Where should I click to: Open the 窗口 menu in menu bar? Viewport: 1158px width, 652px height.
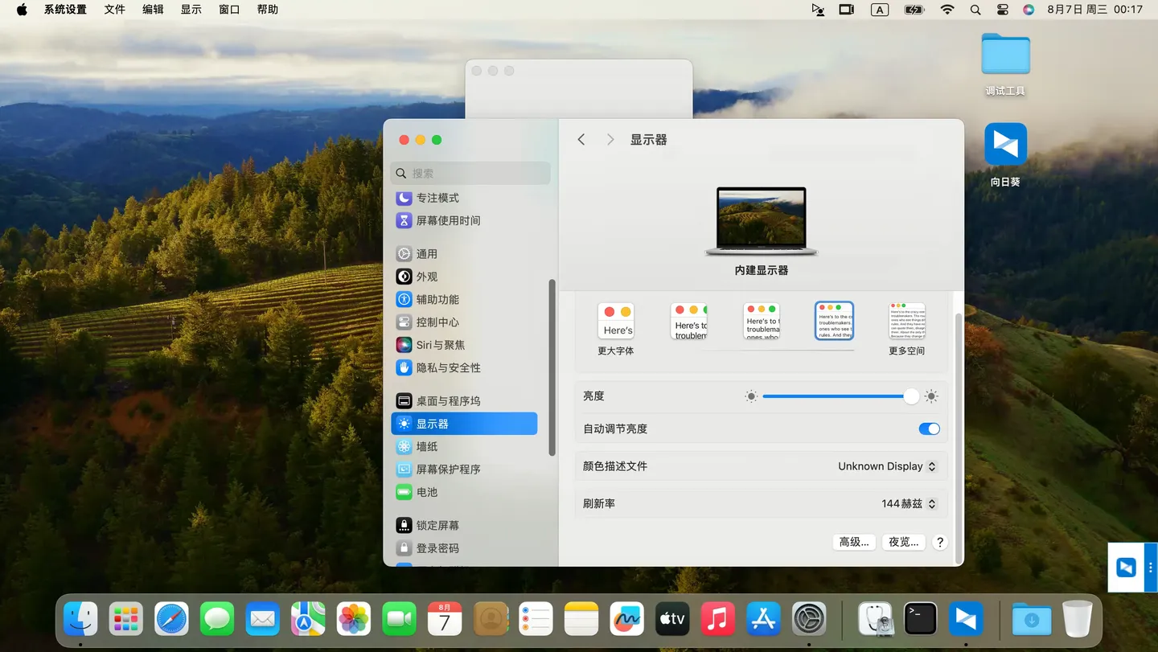(x=229, y=10)
